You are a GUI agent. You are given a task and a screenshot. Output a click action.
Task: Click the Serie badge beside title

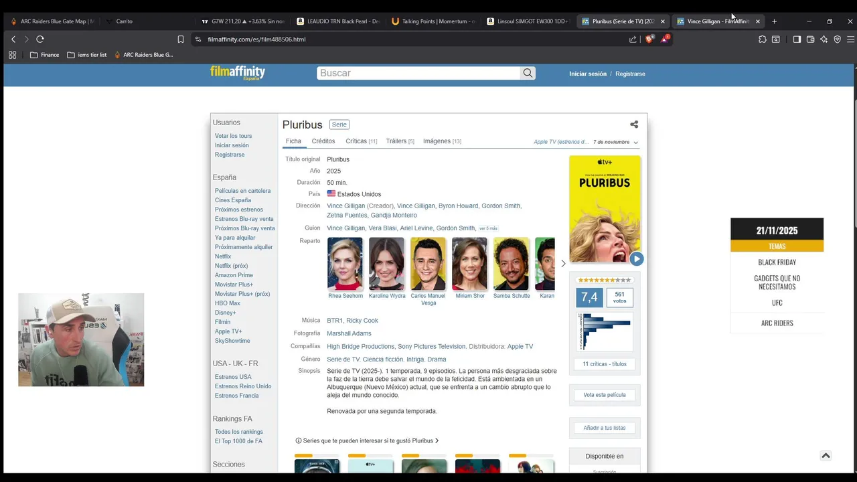[339, 125]
